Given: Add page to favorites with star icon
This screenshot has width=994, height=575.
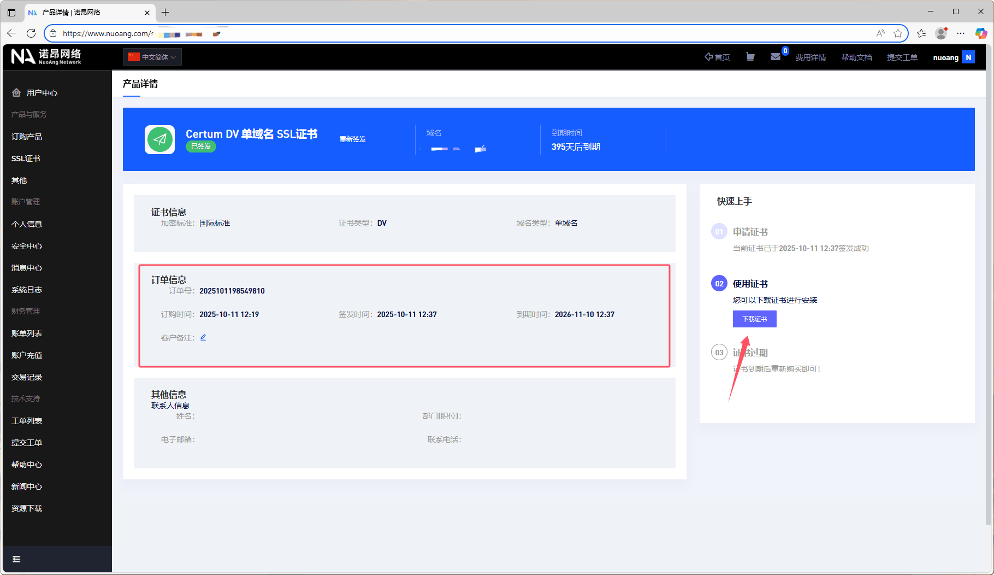Looking at the screenshot, I should [898, 33].
